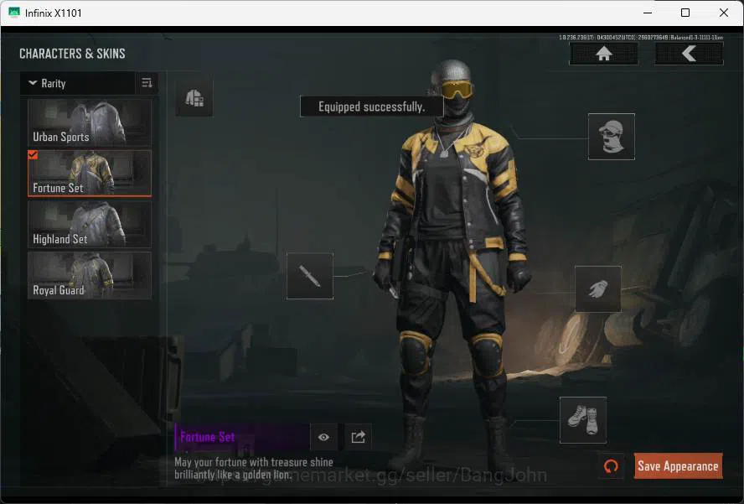
Task: Choose the Urban Sports skin
Action: tap(90, 122)
